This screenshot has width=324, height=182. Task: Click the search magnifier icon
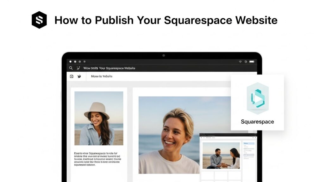[71, 68]
